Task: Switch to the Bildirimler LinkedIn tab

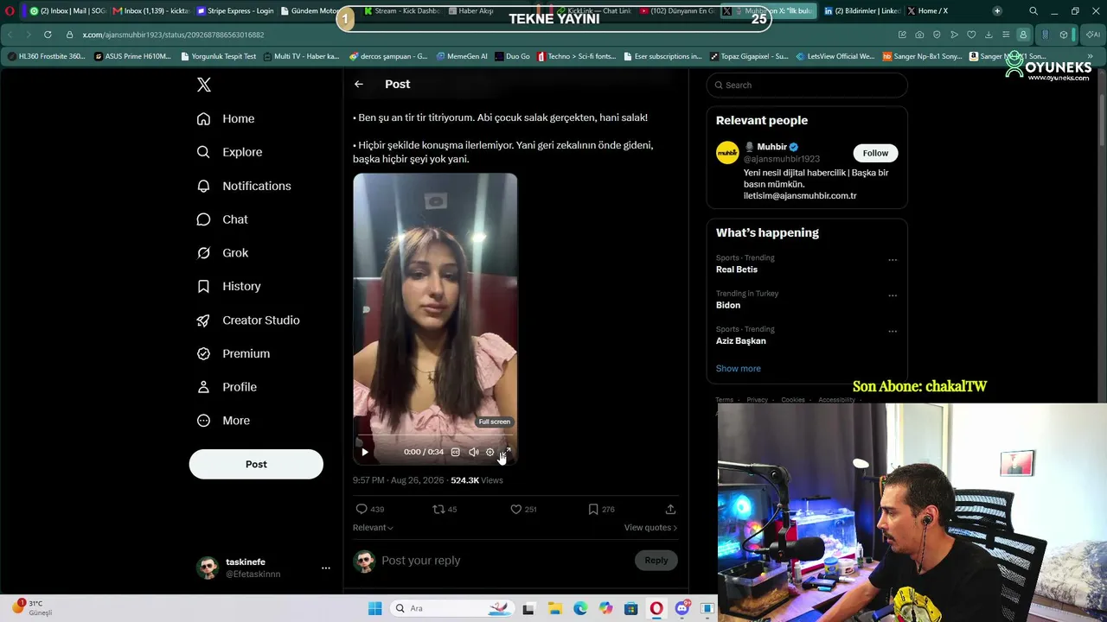Action: point(862,11)
